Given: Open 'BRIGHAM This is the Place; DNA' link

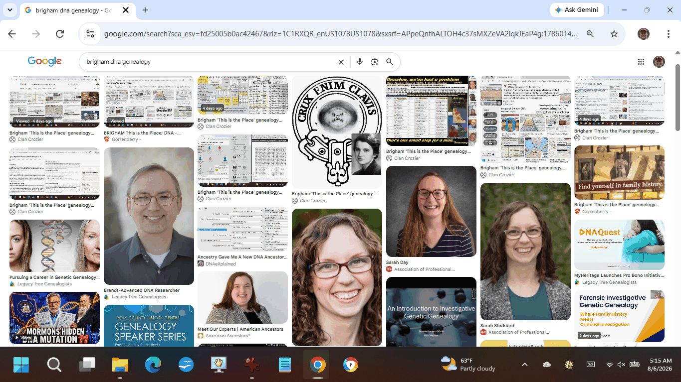Looking at the screenshot, I should pyautogui.click(x=142, y=133).
